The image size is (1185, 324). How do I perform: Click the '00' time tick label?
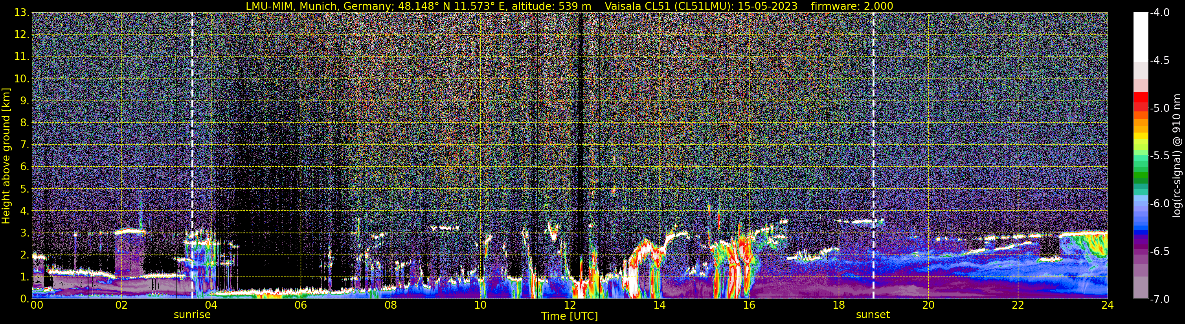tap(36, 305)
